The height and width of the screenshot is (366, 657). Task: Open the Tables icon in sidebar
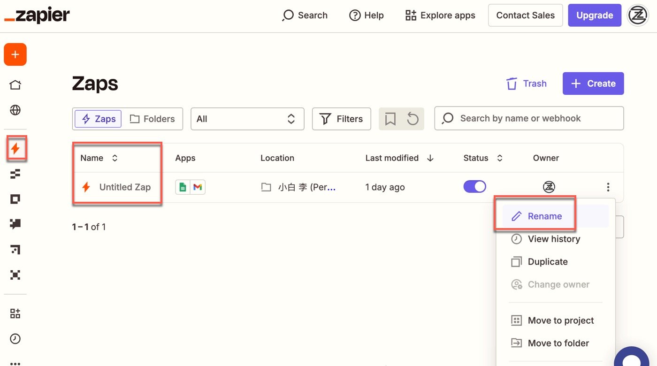point(15,174)
